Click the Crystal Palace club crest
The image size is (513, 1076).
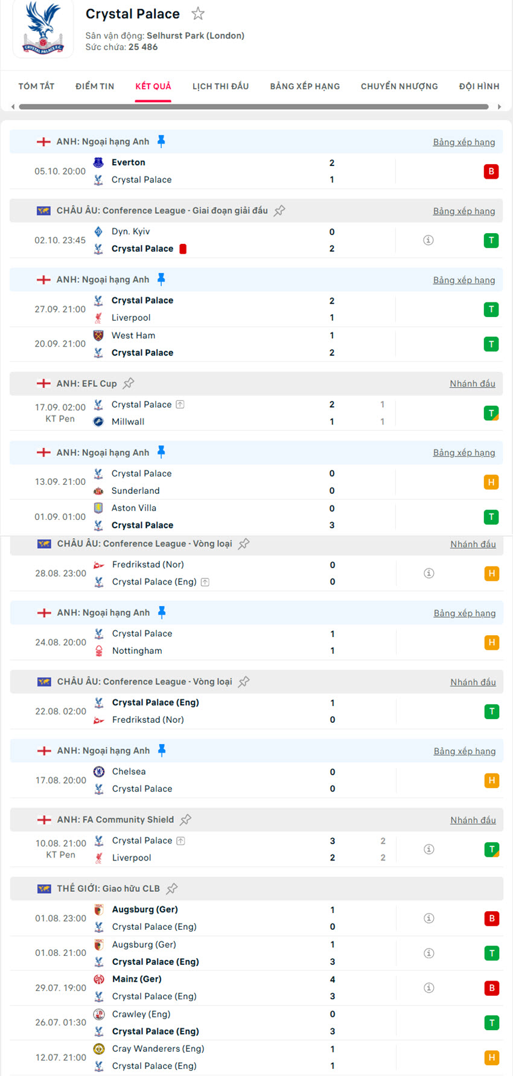click(x=43, y=30)
